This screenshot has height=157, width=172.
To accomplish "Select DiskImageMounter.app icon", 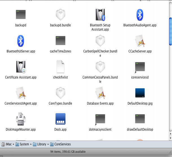I will (21, 119).
